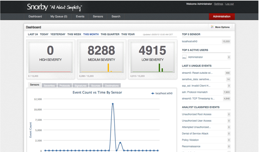The image size is (259, 152).
Task: Select the Destinations tab
Action: (112, 86)
